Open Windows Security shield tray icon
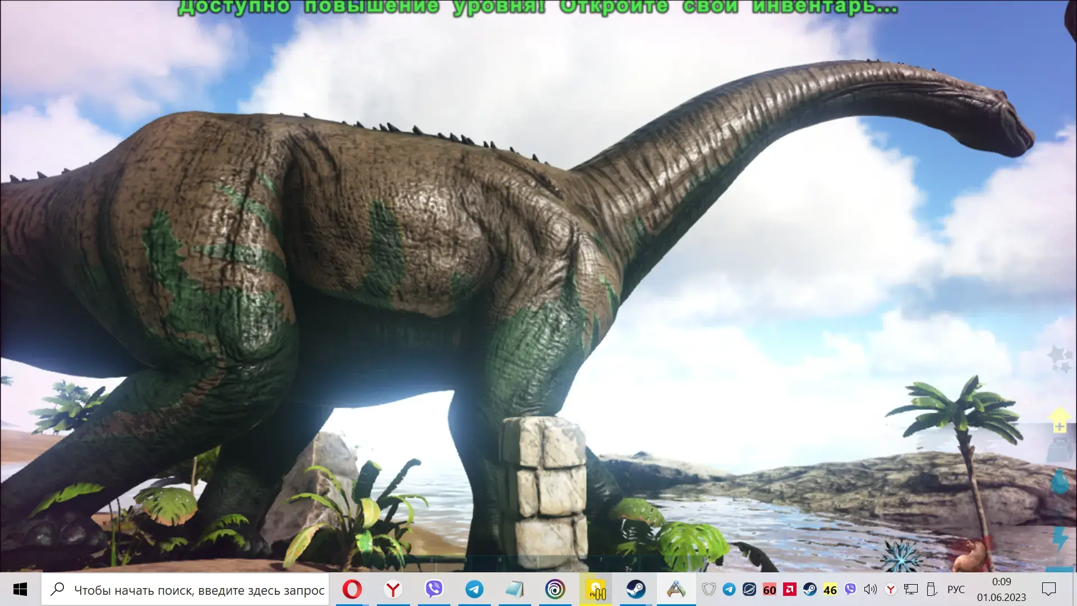This screenshot has height=606, width=1077. point(709,589)
